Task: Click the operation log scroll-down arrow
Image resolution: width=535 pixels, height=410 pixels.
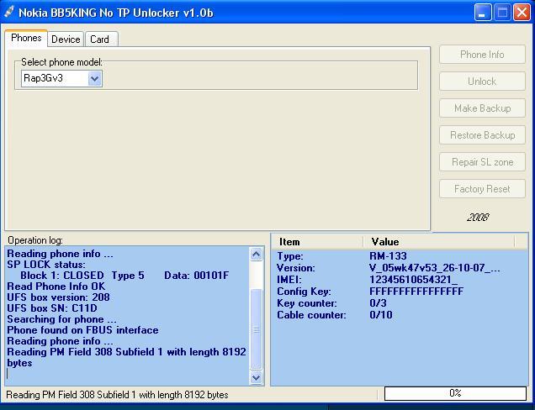Action: click(x=257, y=377)
